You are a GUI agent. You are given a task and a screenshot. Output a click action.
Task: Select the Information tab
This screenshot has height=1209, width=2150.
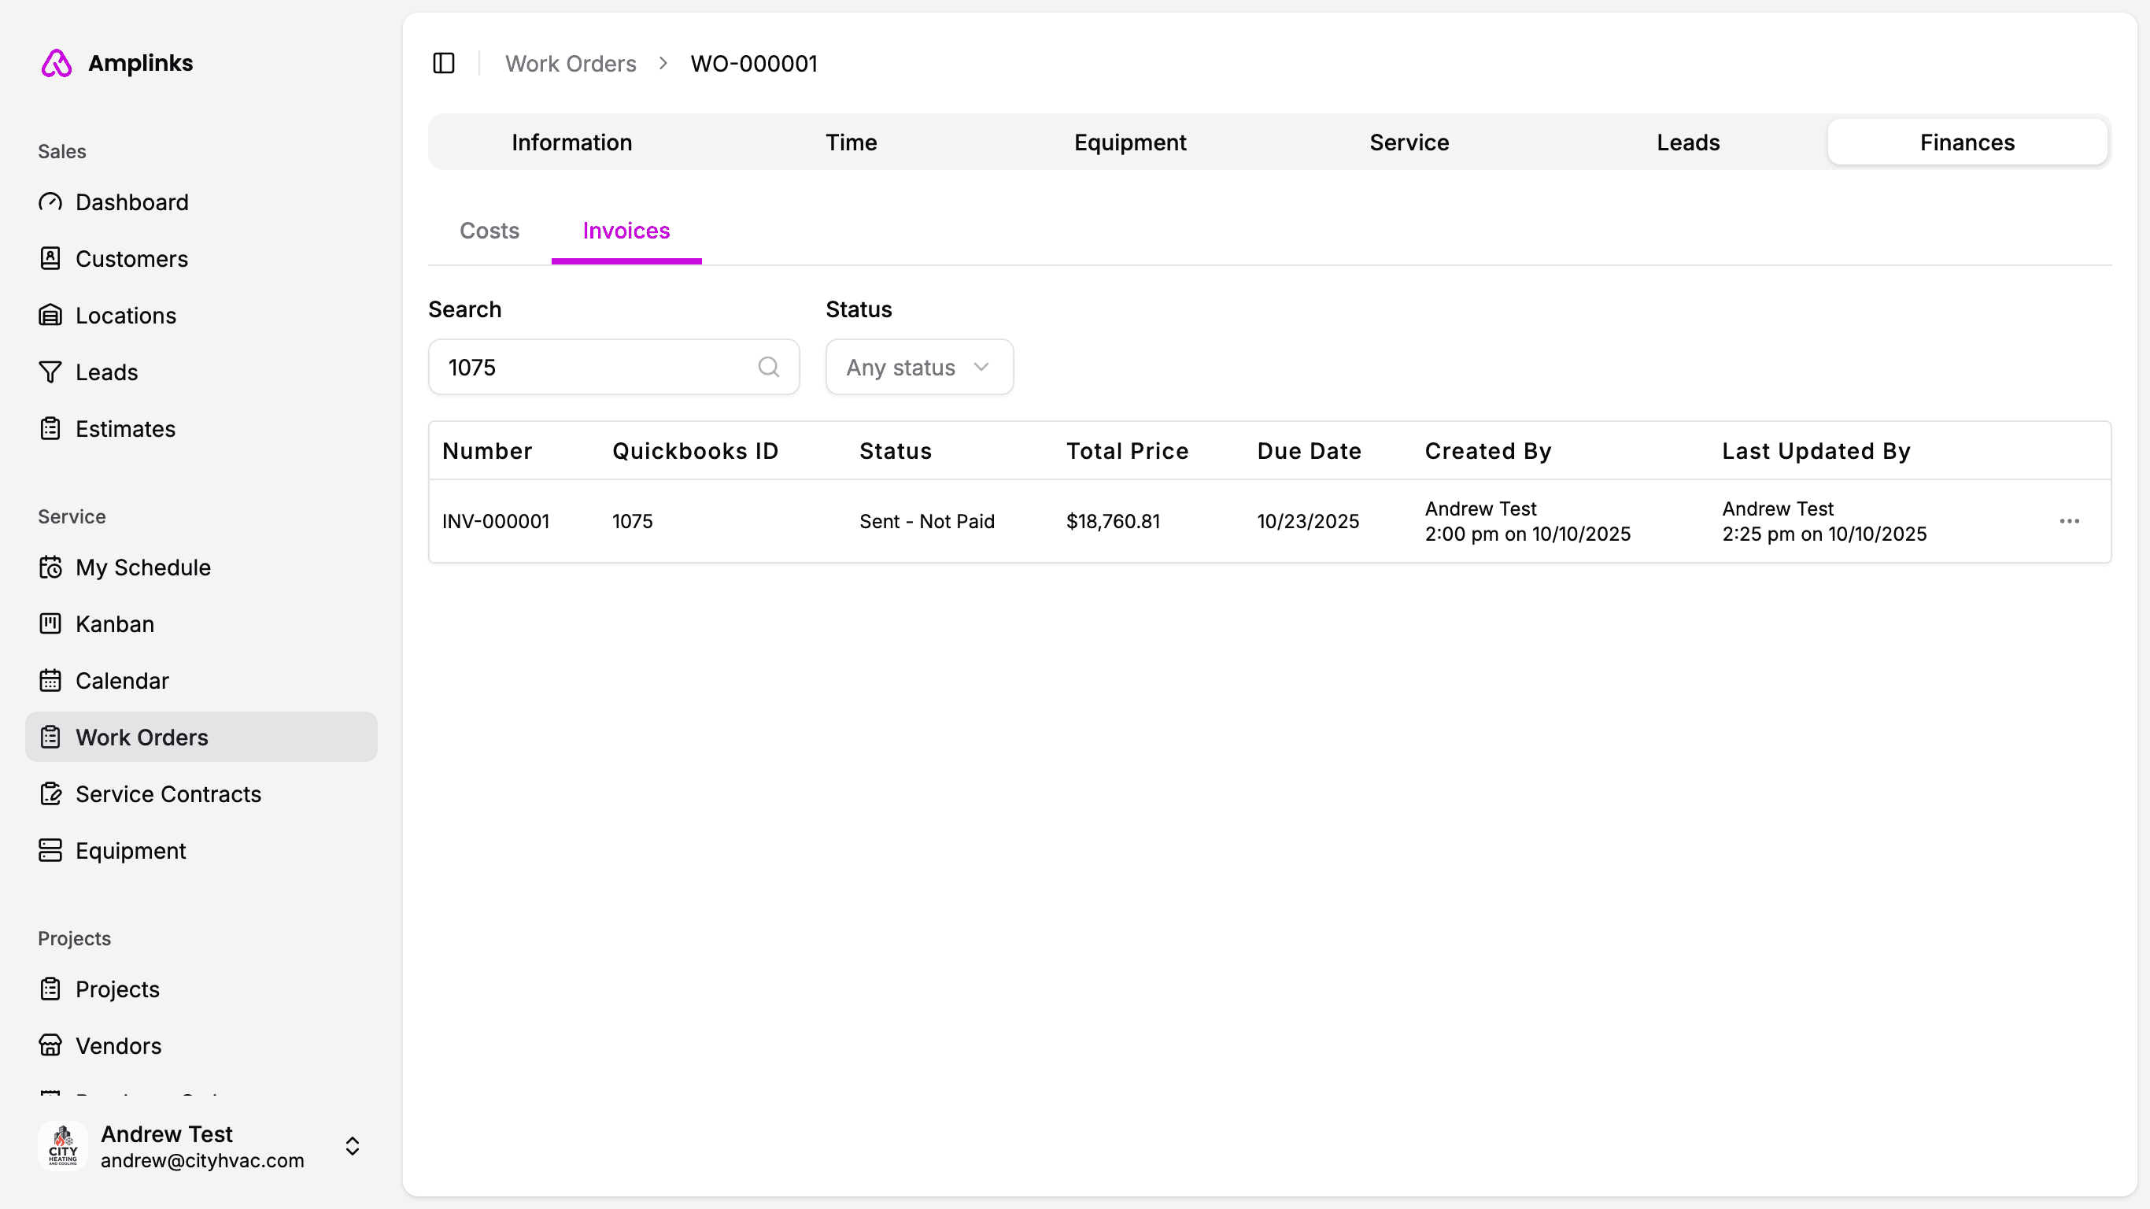pos(571,142)
